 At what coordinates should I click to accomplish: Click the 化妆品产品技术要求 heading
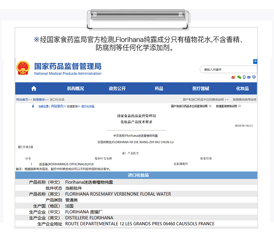[x=136, y=122]
